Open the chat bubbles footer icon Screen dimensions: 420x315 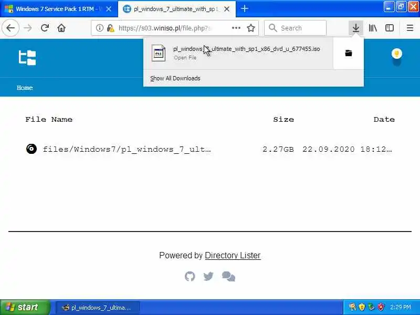pyautogui.click(x=228, y=276)
